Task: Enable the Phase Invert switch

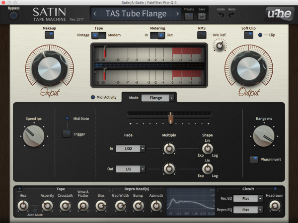Action: coord(254,160)
